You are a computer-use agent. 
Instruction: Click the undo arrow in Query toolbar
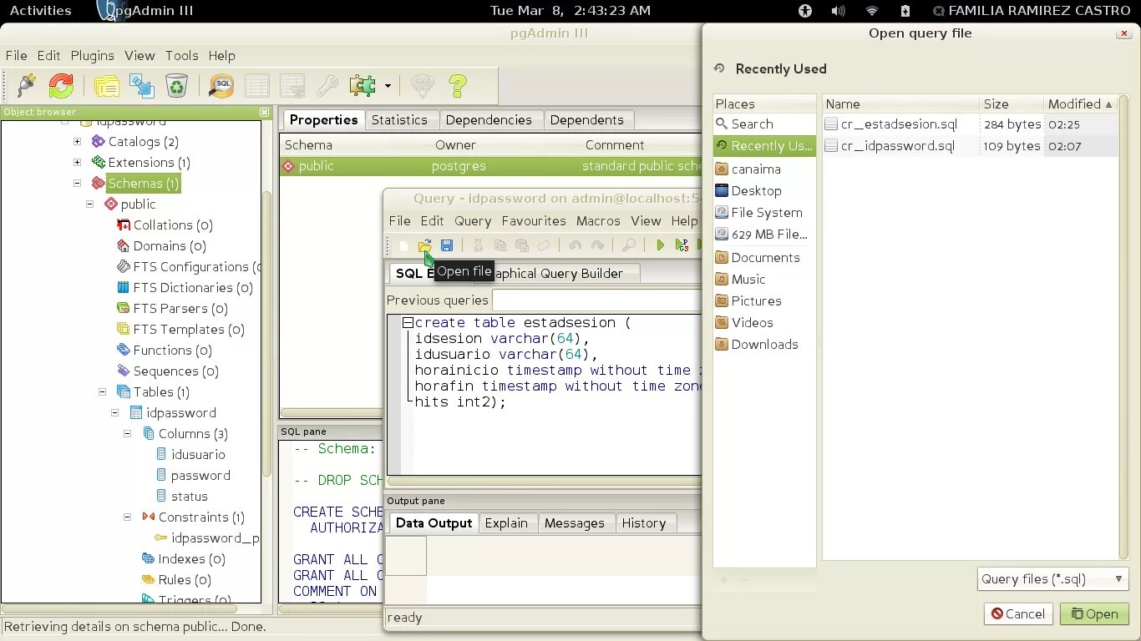[x=575, y=245]
